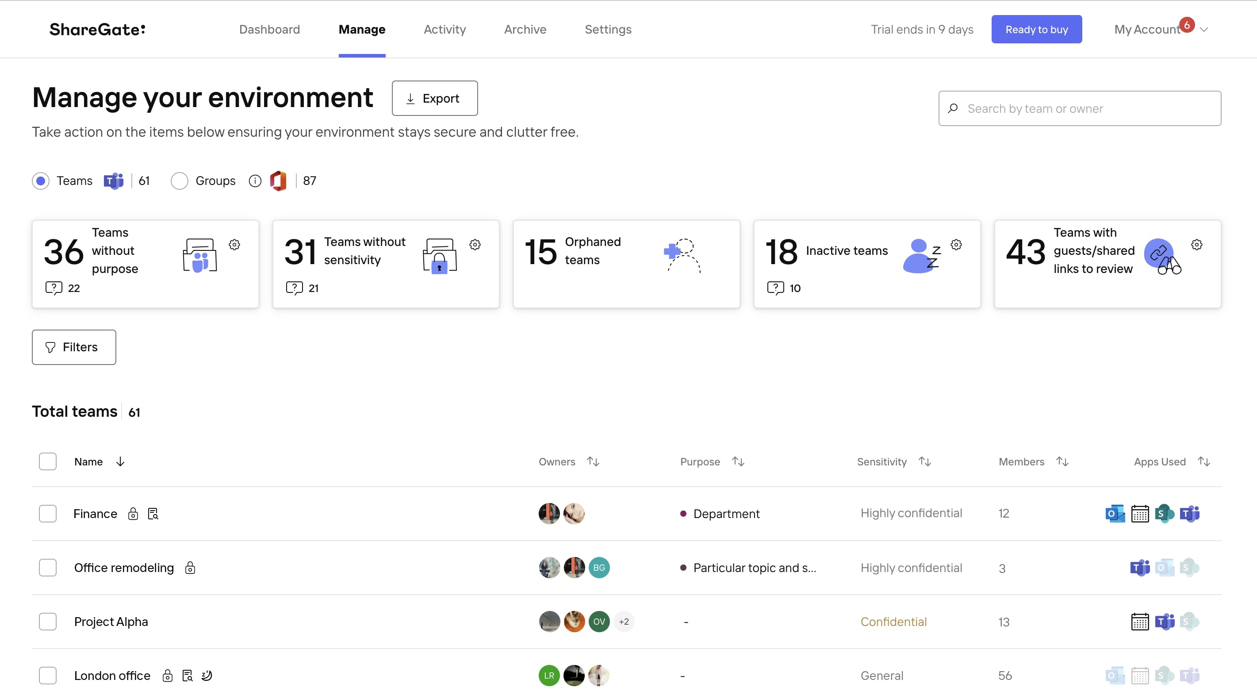Click the info icon next to Groups
Viewport: 1257px width, 699px height.
(255, 181)
